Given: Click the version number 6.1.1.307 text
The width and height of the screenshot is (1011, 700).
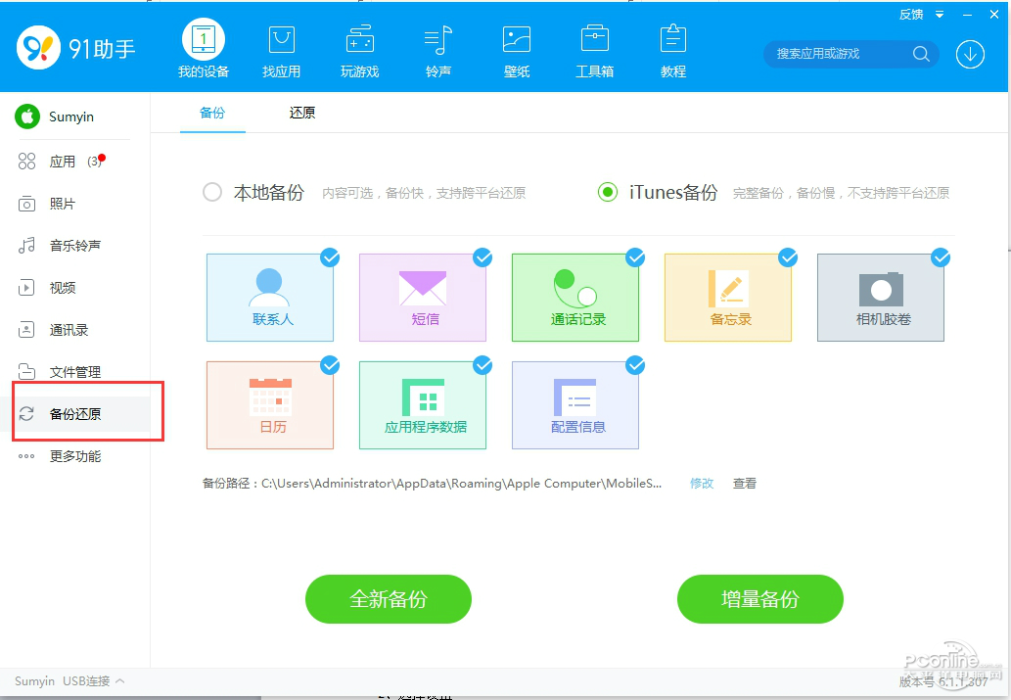Looking at the screenshot, I should tap(963, 682).
